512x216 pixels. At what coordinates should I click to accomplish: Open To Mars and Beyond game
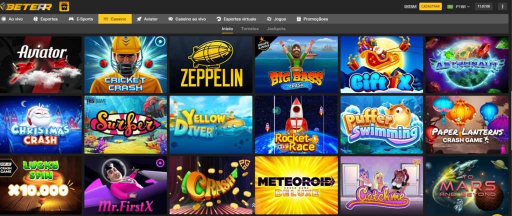[x=467, y=185]
